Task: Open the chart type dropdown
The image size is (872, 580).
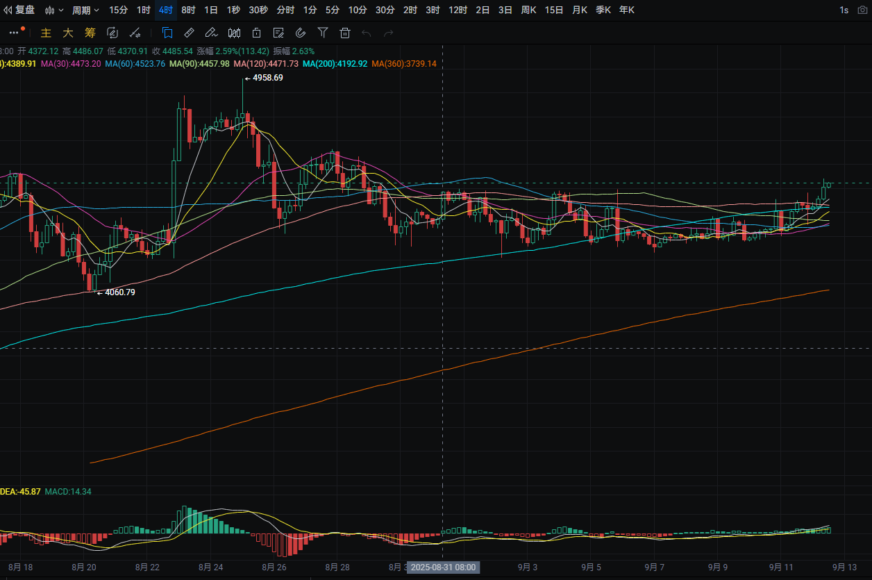Action: [54, 10]
